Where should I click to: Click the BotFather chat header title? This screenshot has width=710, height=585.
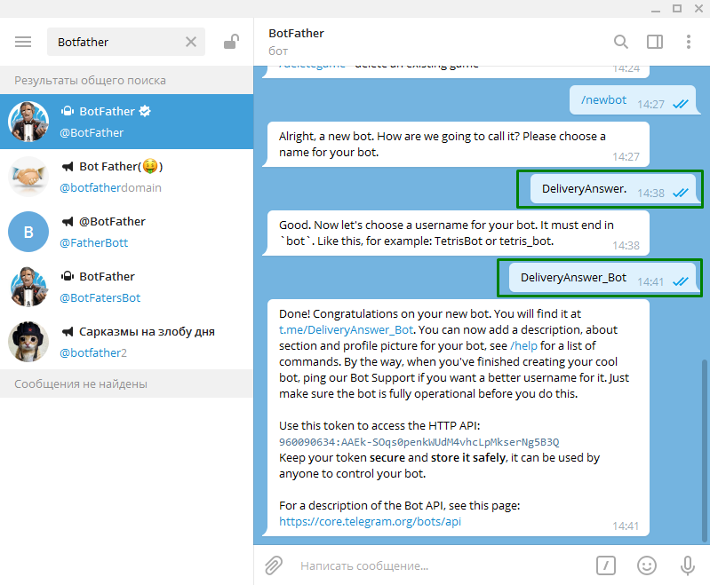(296, 34)
